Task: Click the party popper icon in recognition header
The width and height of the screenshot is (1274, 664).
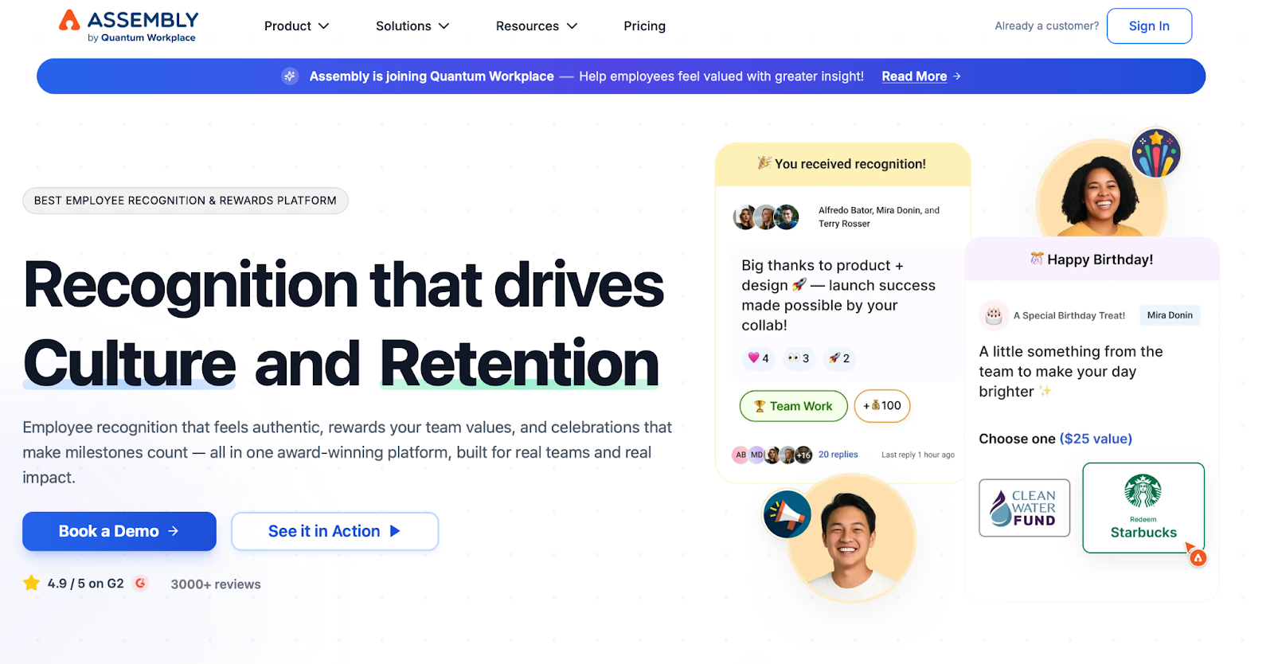Action: click(764, 162)
